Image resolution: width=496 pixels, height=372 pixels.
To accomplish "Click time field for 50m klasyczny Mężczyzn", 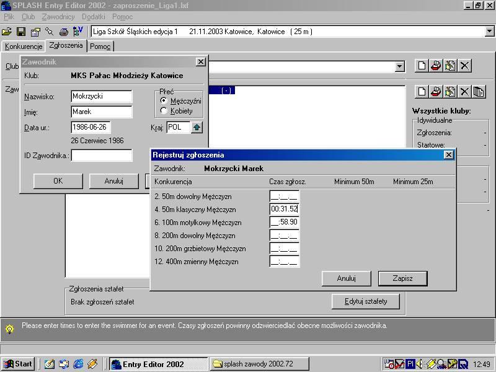I will click(284, 209).
